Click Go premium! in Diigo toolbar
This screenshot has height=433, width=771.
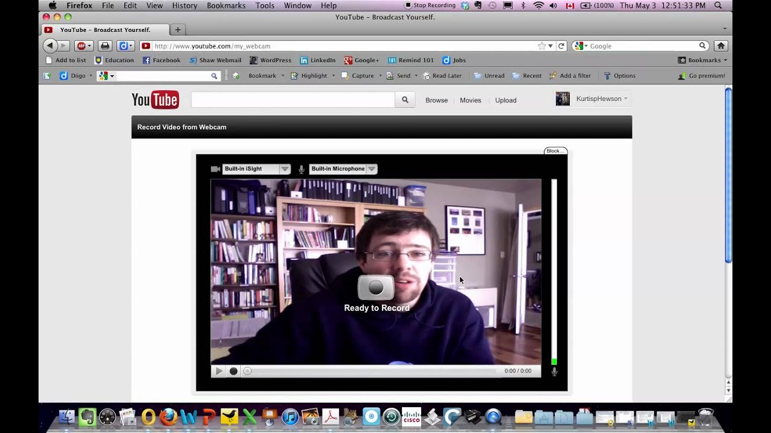coord(702,76)
